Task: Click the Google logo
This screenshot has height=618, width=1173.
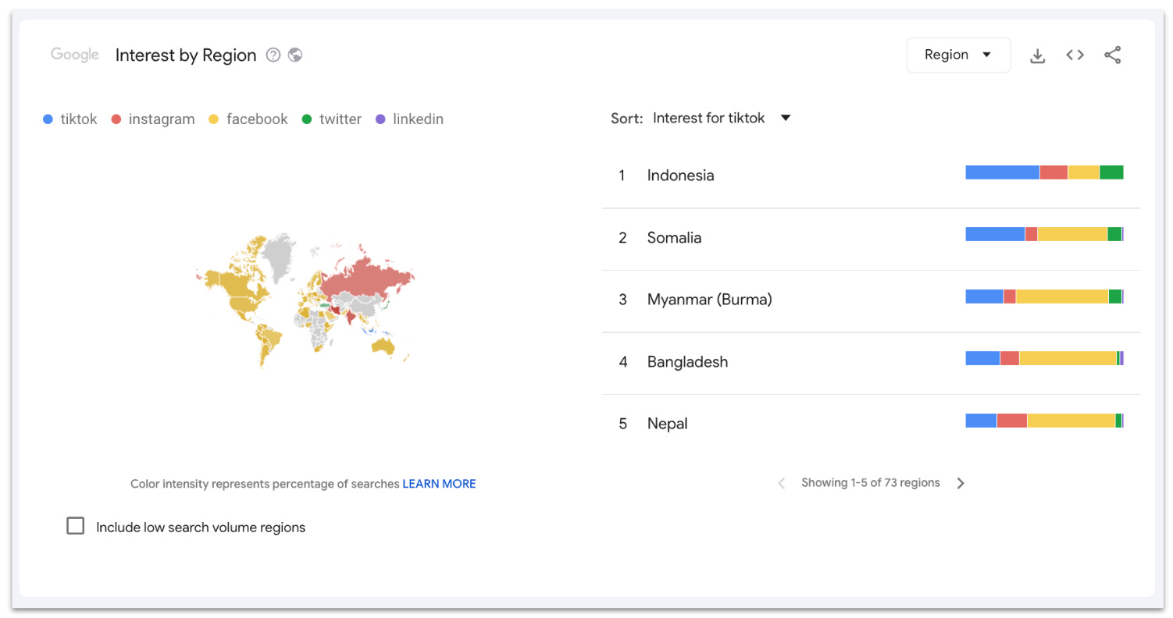Action: (x=75, y=55)
